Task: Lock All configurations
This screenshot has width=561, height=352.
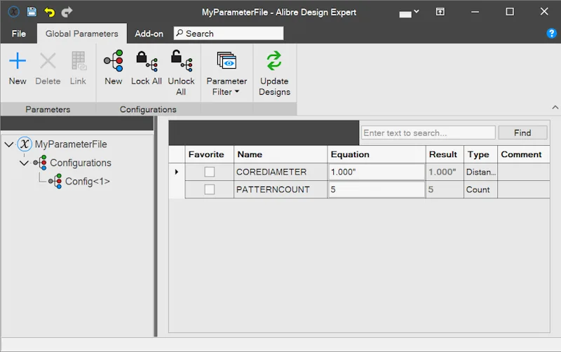Action: 147,68
